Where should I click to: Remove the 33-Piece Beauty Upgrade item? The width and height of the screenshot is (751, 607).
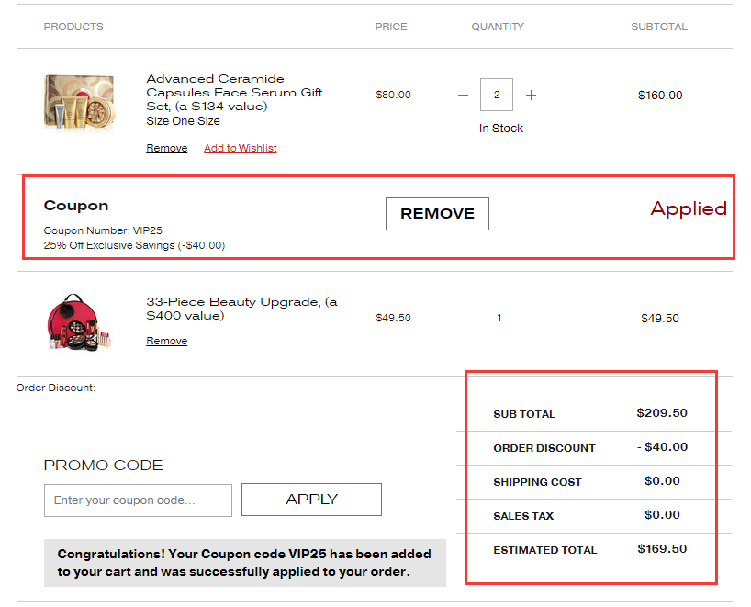166,341
